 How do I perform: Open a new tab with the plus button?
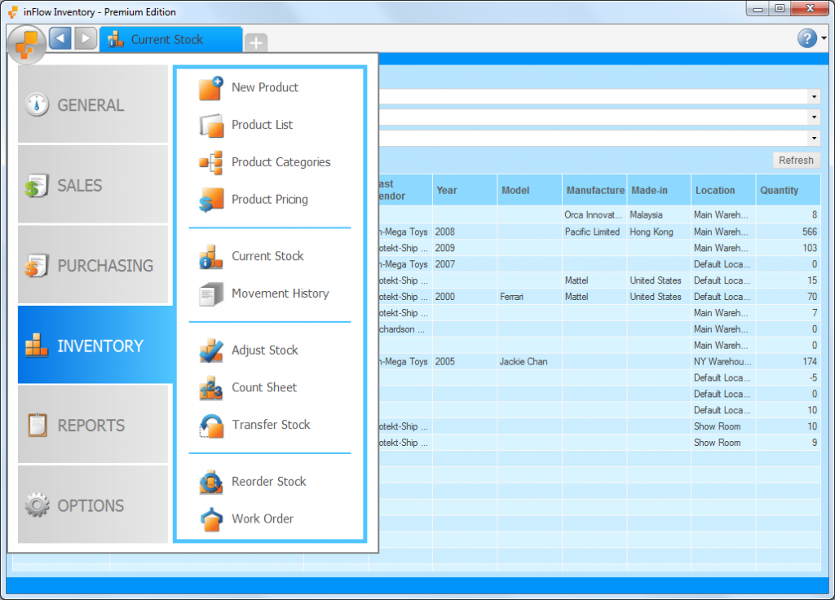pyautogui.click(x=255, y=42)
